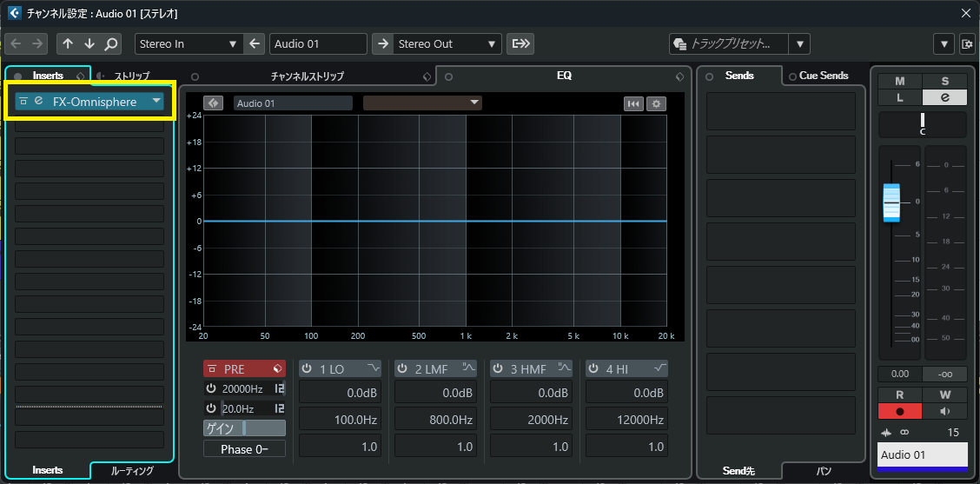This screenshot has width=980, height=484.
Task: Solo the channel with S button
Action: pyautogui.click(x=944, y=81)
